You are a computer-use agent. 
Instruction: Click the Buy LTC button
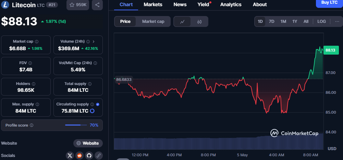point(329,3)
